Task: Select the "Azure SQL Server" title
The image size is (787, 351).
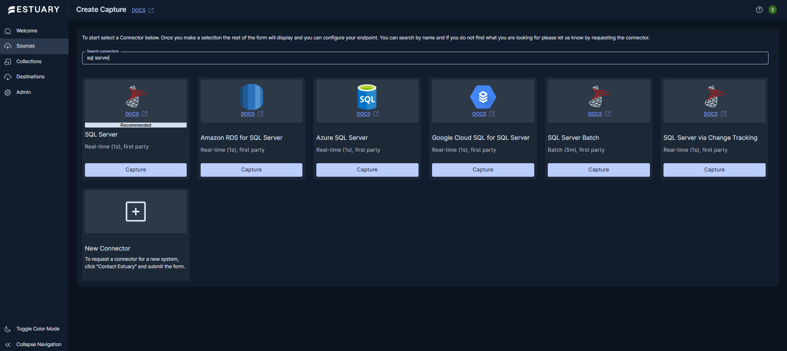Action: coord(342,138)
